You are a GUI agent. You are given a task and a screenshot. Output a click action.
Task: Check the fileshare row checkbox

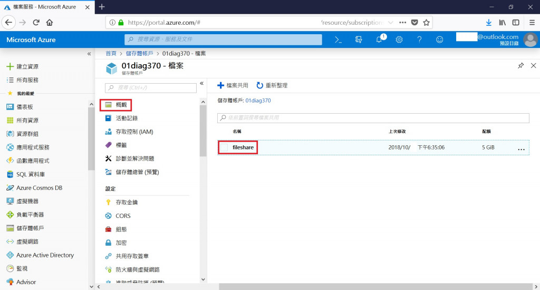224,147
